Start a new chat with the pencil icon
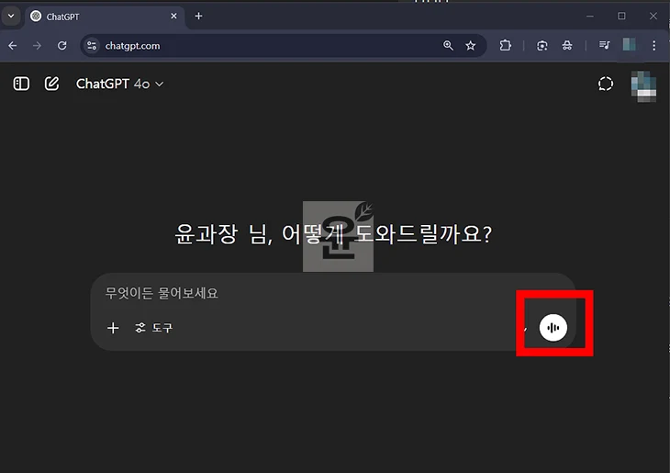670x473 pixels. coord(51,84)
